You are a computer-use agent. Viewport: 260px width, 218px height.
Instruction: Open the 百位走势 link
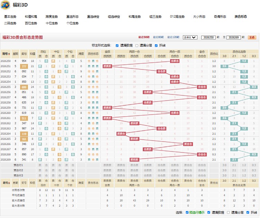click(31, 23)
